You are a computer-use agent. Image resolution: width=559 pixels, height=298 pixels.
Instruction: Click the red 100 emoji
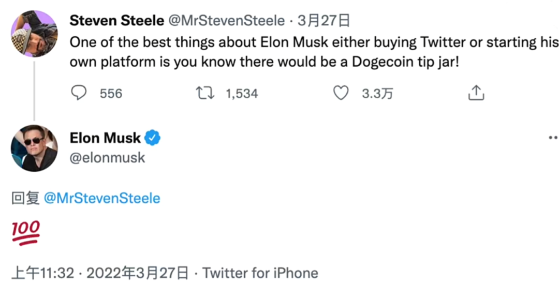(x=25, y=233)
